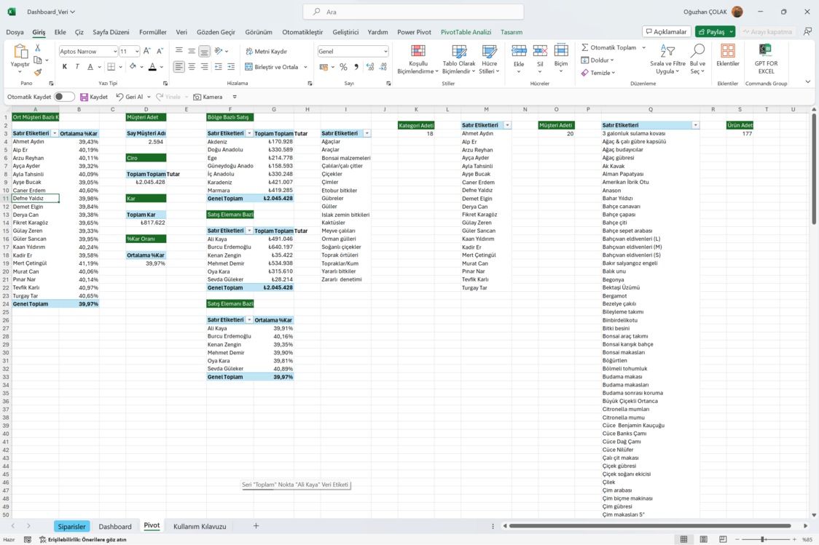This screenshot has height=545, width=819.
Task: Switch to Page Layout view in status bar
Action: point(704,539)
